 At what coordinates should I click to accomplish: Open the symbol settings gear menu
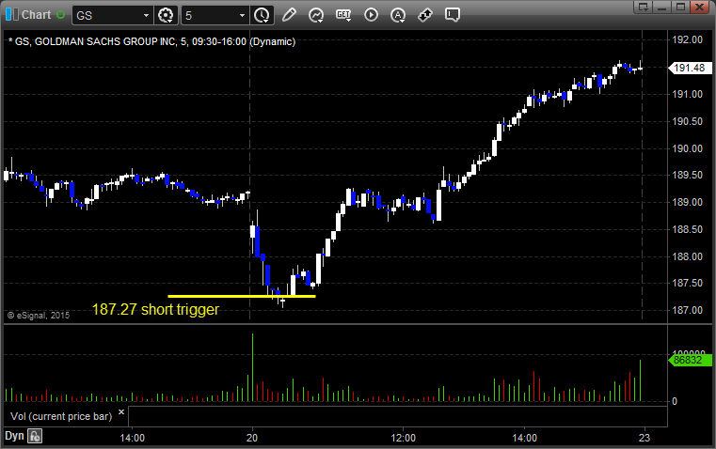click(x=166, y=15)
